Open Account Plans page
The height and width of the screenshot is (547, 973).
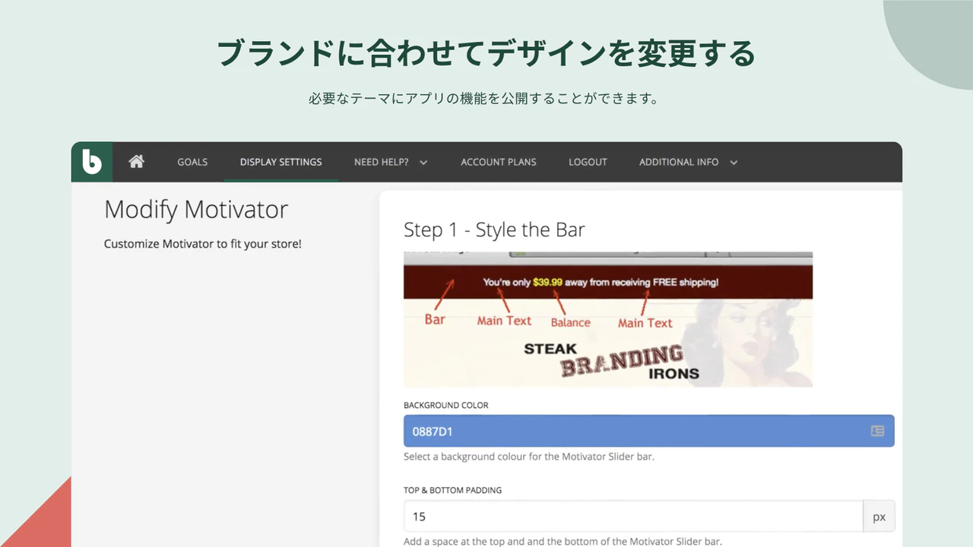(x=498, y=162)
